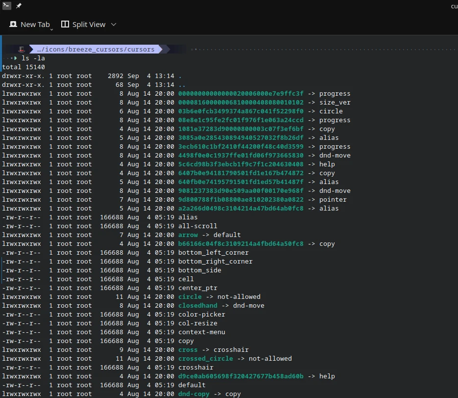Click the bottom_right_corner file name
Screen dimensions: 458x398
pyautogui.click(x=215, y=262)
